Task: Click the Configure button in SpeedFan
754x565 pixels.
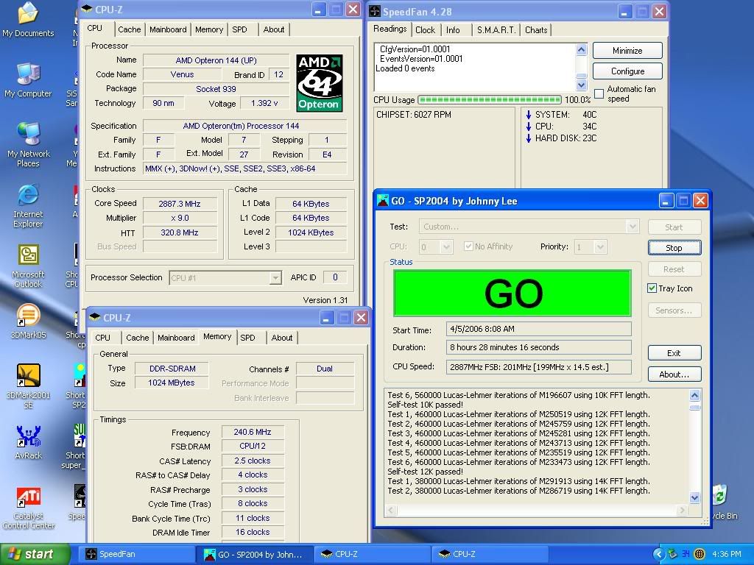Action: tap(627, 71)
